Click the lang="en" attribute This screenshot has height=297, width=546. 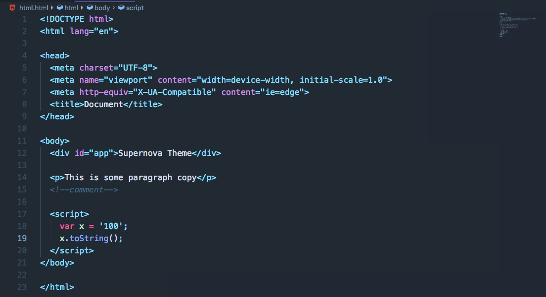(x=91, y=31)
